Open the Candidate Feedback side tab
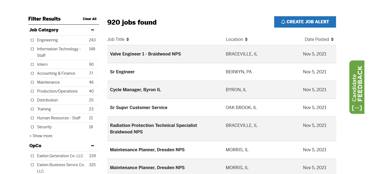Image resolution: width=369 pixels, height=174 pixels. (357, 87)
